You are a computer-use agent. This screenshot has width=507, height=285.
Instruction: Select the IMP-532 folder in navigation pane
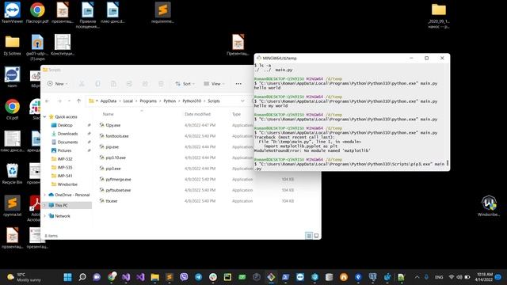click(65, 158)
